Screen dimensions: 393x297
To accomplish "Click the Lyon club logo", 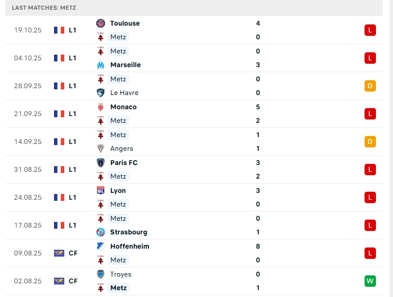I will pyautogui.click(x=101, y=191).
